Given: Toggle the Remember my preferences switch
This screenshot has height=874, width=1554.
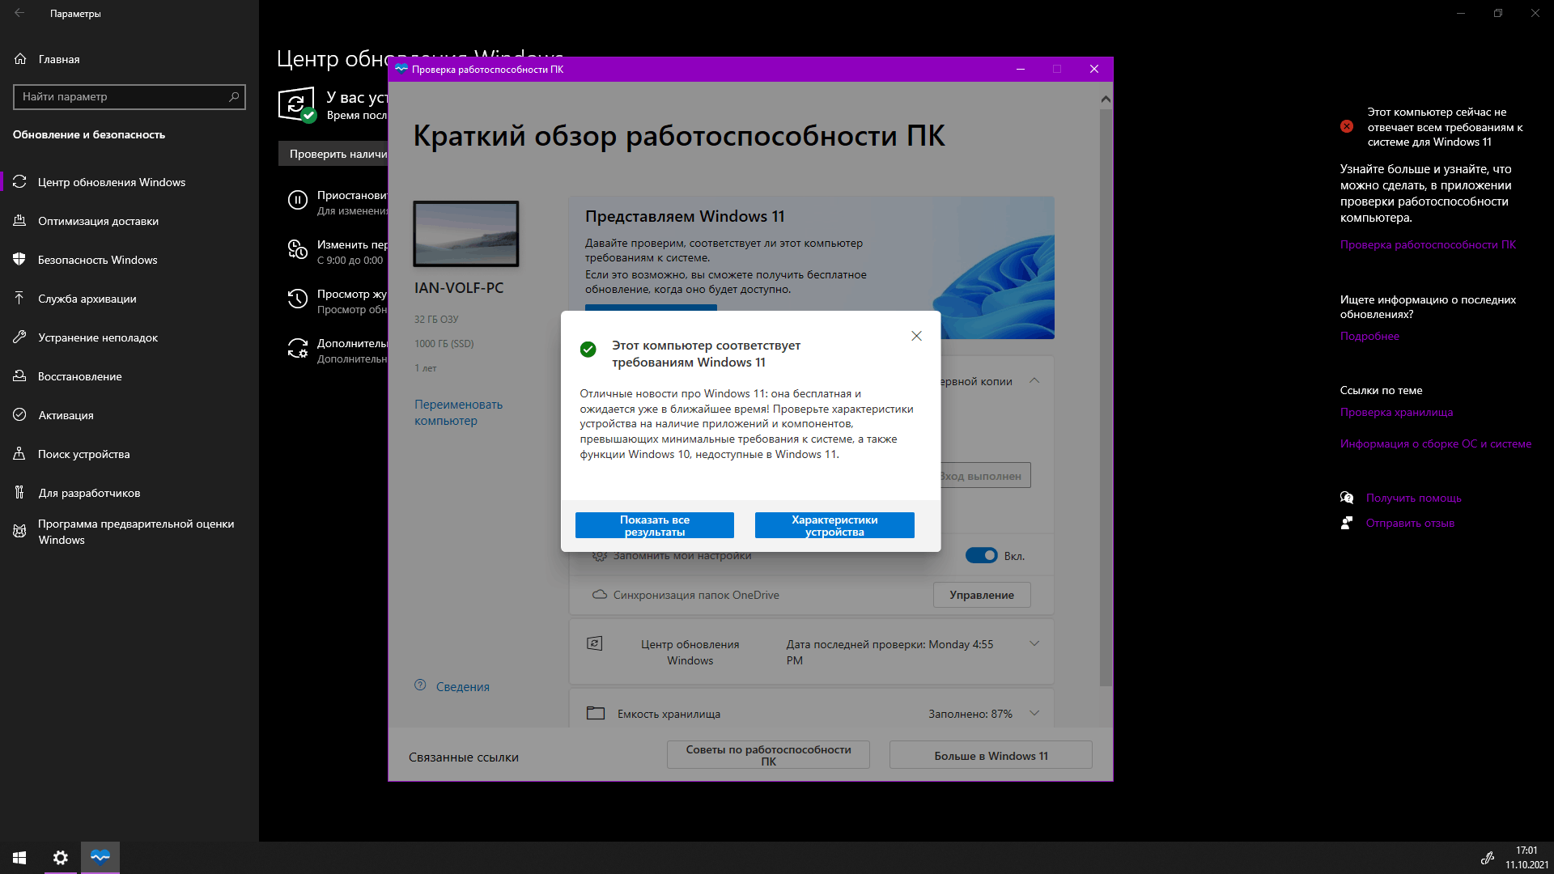Looking at the screenshot, I should coord(981,556).
